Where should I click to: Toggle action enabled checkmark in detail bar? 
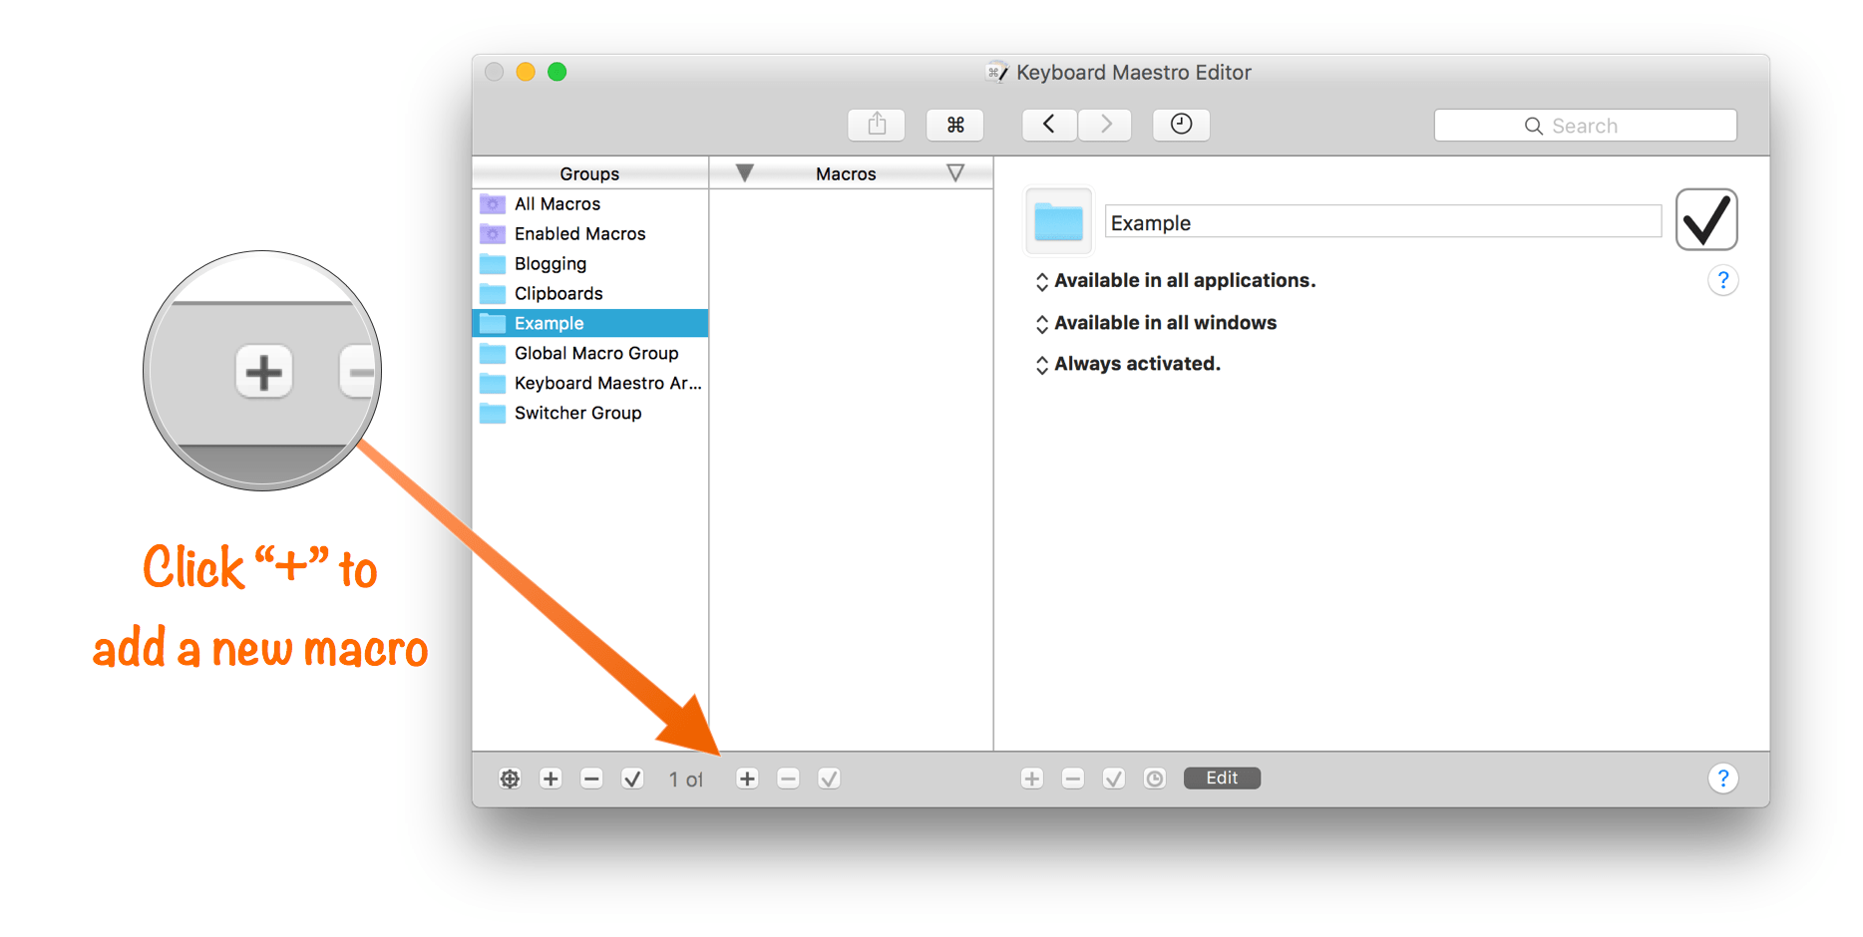(x=1114, y=779)
